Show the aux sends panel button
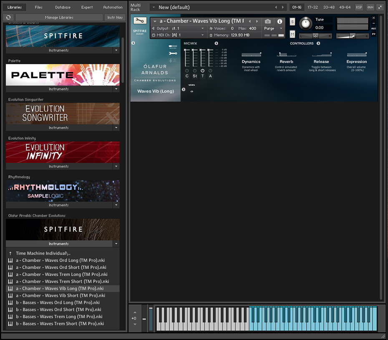Image resolution: width=388 pixels, height=340 pixels. tap(370, 7)
